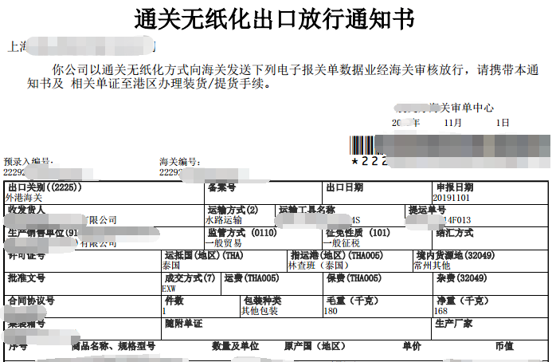Click the 监管方式 (0110) label
The width and height of the screenshot is (552, 362).
[x=242, y=233]
